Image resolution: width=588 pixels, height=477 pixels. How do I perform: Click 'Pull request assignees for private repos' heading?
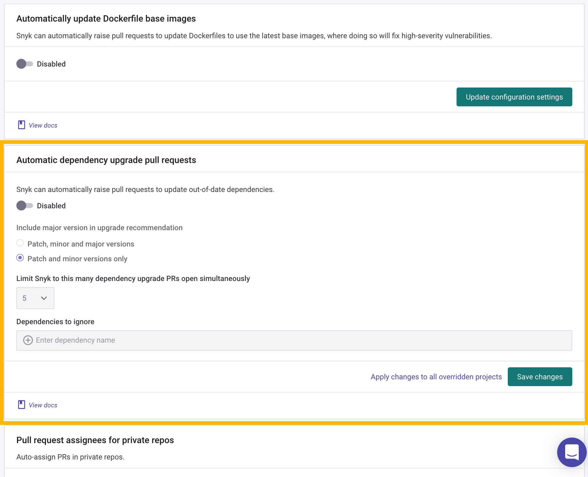[95, 440]
